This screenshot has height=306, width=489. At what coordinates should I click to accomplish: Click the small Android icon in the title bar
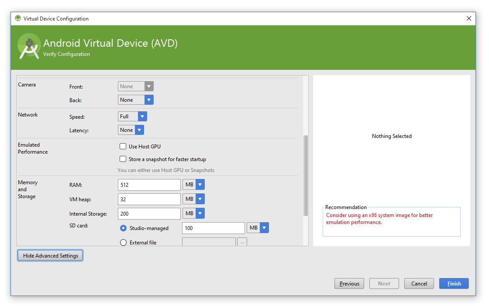tap(18, 18)
